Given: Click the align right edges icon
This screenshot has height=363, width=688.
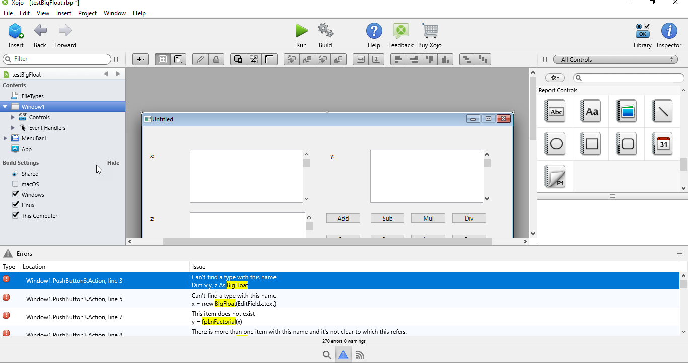Looking at the screenshot, I should (x=414, y=59).
